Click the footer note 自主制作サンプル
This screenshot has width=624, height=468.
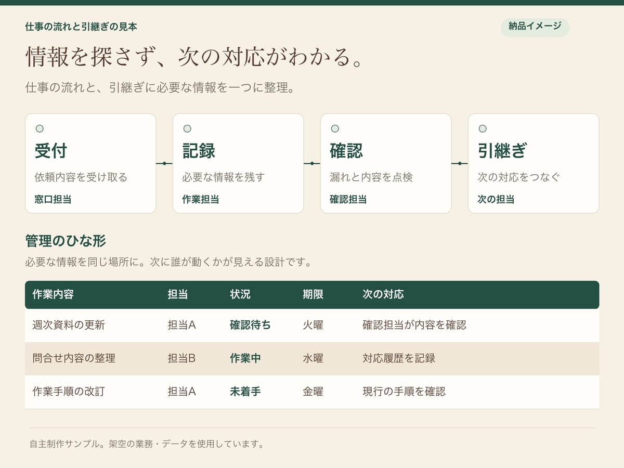[x=148, y=444]
